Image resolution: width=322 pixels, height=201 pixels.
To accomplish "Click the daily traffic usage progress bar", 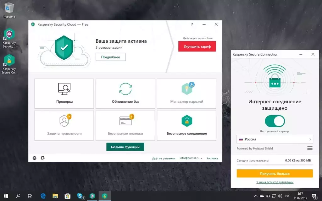I will tap(275, 165).
